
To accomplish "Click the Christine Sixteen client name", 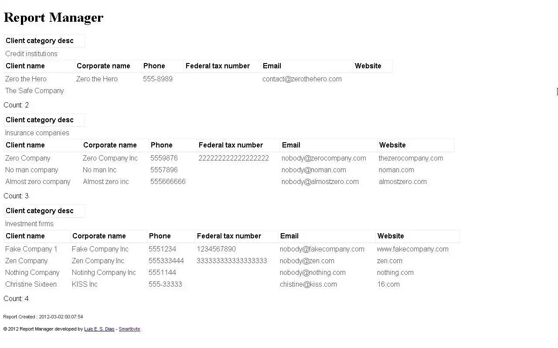I will tap(31, 284).
